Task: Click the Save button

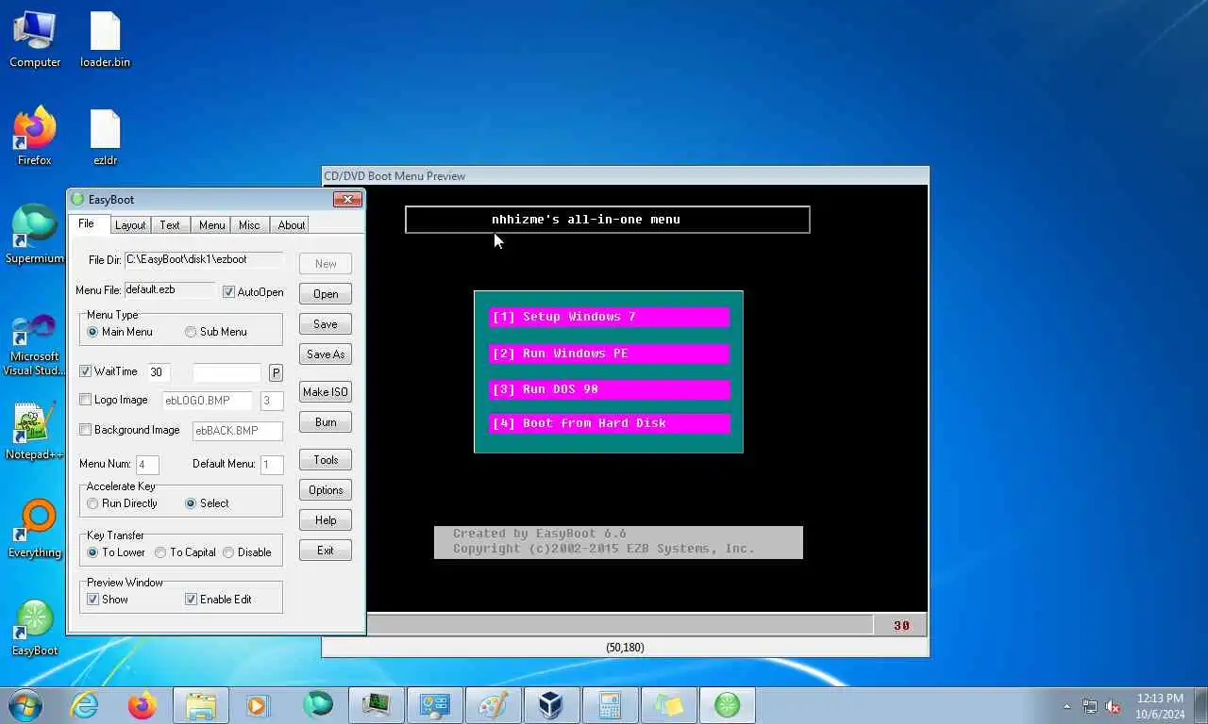Action: (x=326, y=324)
